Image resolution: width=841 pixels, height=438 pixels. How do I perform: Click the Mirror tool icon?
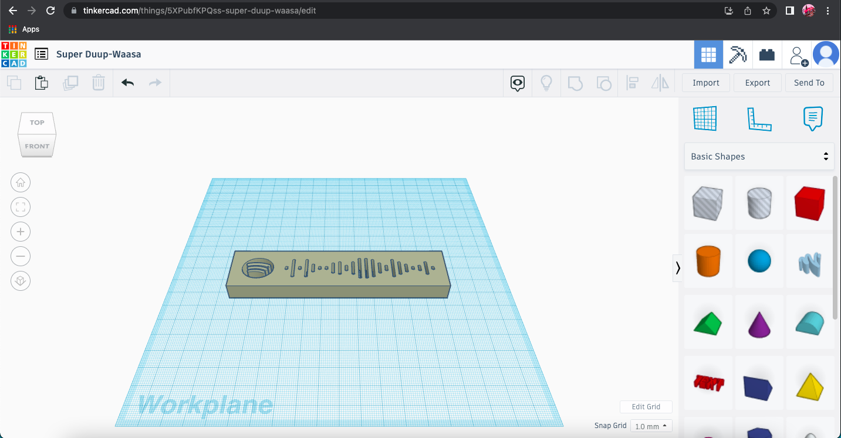point(660,83)
